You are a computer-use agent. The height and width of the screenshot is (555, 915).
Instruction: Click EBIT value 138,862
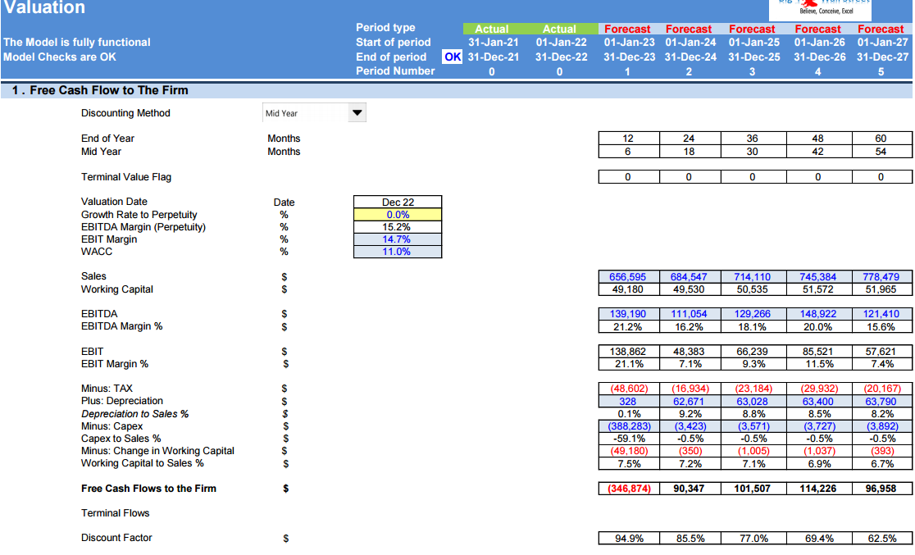[x=629, y=352]
